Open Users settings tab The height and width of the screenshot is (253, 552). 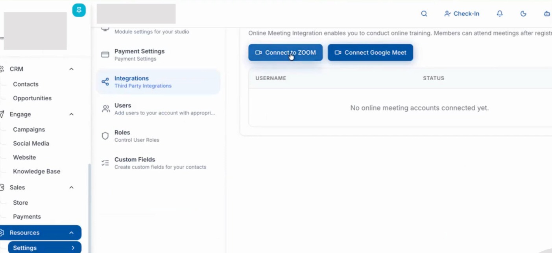158,109
